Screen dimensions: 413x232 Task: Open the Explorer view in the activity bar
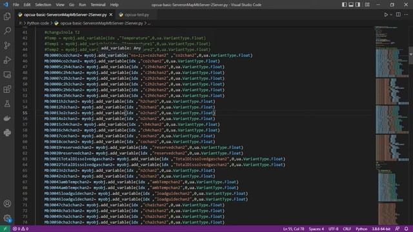[7, 17]
